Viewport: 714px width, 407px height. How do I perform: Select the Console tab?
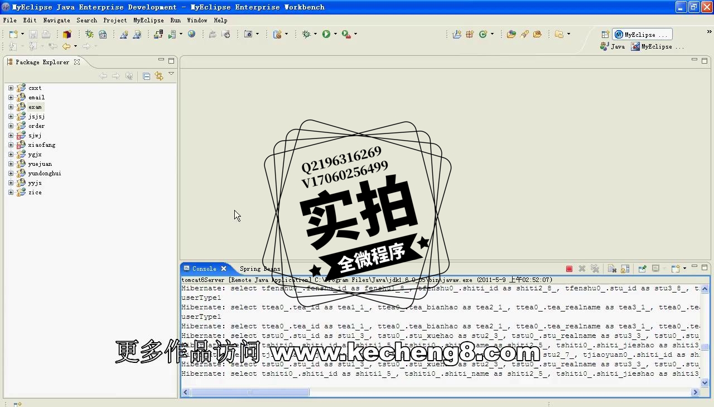(204, 269)
